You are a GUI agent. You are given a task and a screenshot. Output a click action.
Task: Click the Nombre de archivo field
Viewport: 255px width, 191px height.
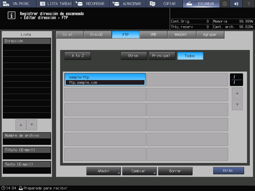click(27, 139)
